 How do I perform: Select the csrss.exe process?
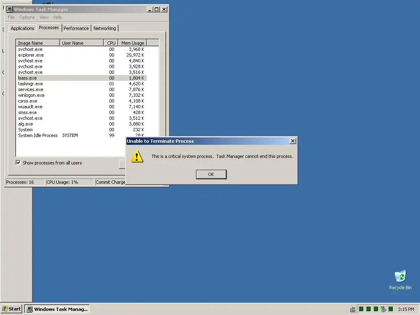[x=82, y=101]
